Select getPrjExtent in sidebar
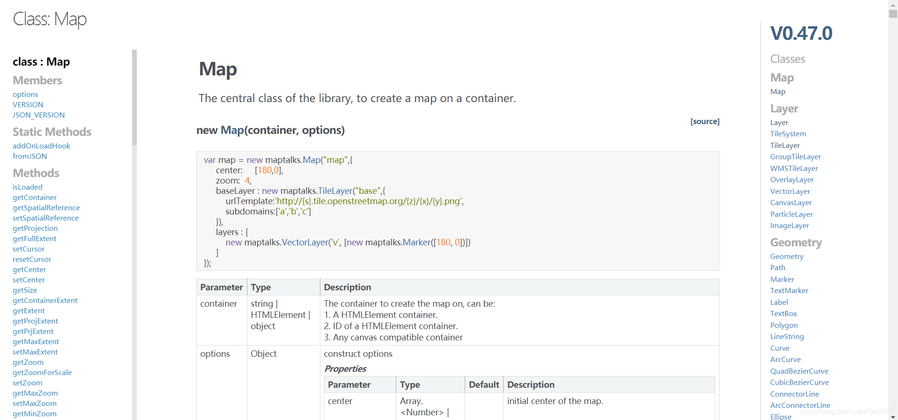This screenshot has height=420, width=898. point(33,332)
